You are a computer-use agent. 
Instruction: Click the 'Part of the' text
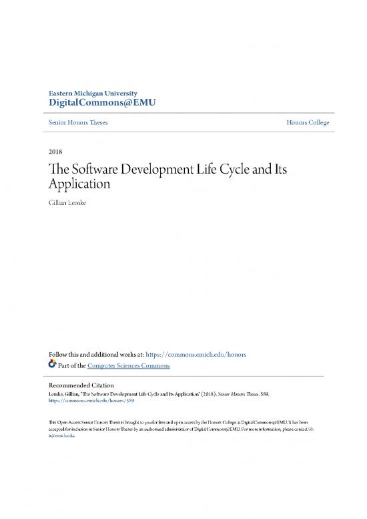pyautogui.click(x=72, y=366)
